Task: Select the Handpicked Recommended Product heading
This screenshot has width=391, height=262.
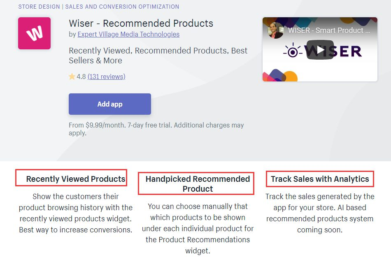Action: click(x=198, y=184)
